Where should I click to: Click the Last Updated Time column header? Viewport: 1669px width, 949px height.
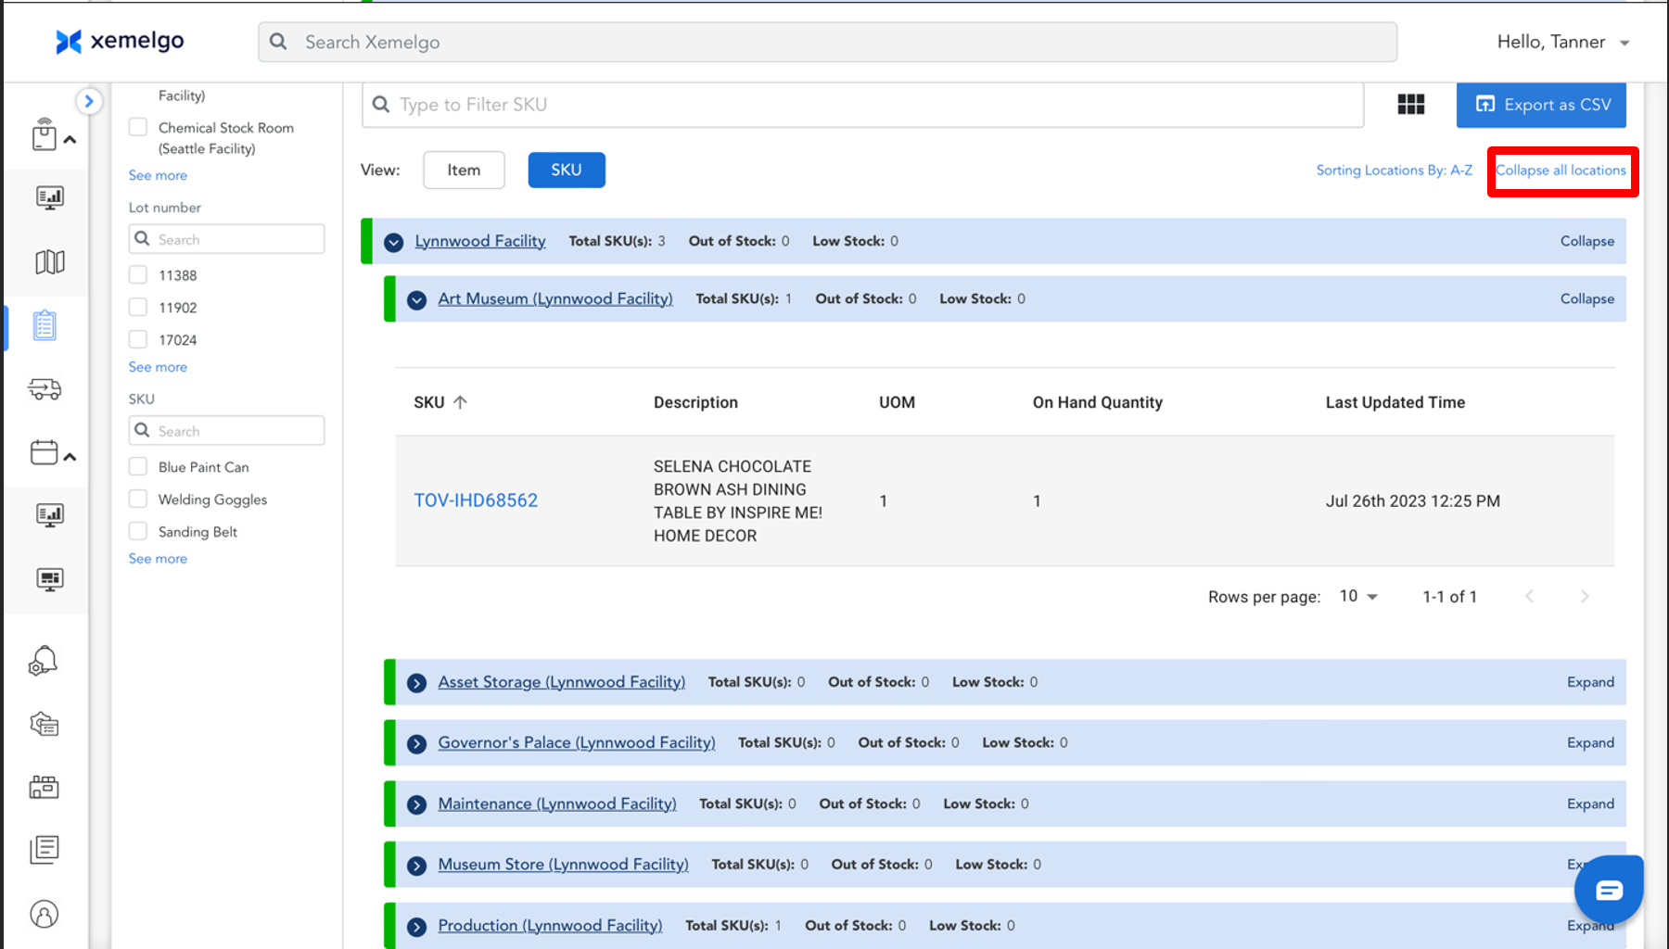tap(1395, 402)
